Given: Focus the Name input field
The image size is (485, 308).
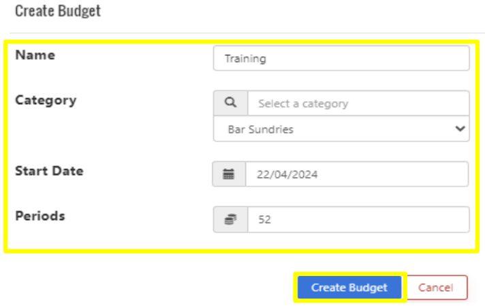Looking at the screenshot, I should (341, 59).
